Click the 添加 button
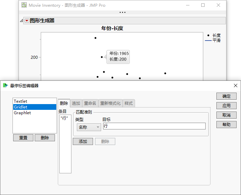Viewport: 241px width, 195px height. pos(83,141)
